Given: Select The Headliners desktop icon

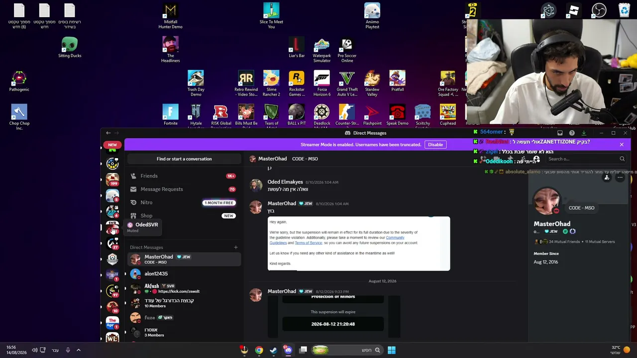Looking at the screenshot, I should (x=170, y=50).
